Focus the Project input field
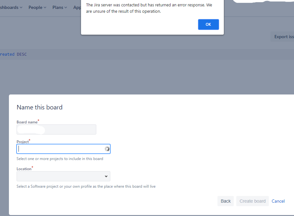The image size is (294, 216). click(63, 149)
